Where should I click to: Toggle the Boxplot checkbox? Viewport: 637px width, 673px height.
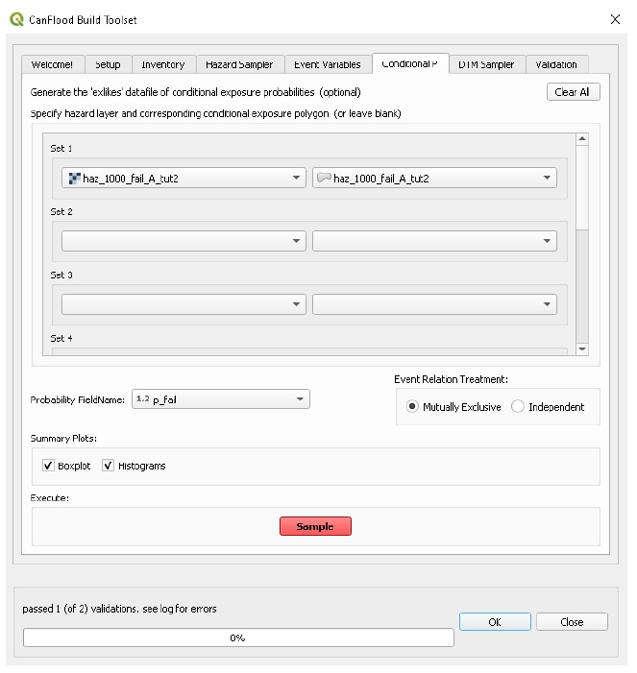click(x=66, y=467)
